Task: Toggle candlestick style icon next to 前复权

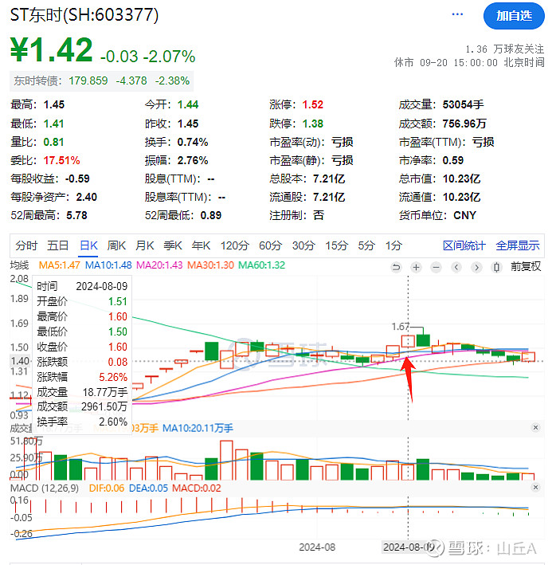Action: click(x=496, y=268)
